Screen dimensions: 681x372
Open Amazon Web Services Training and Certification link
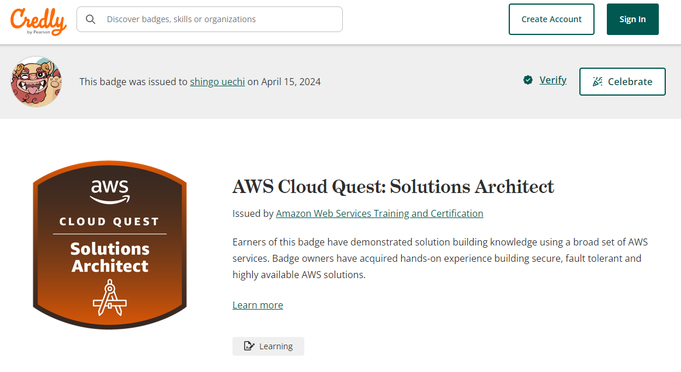click(379, 213)
